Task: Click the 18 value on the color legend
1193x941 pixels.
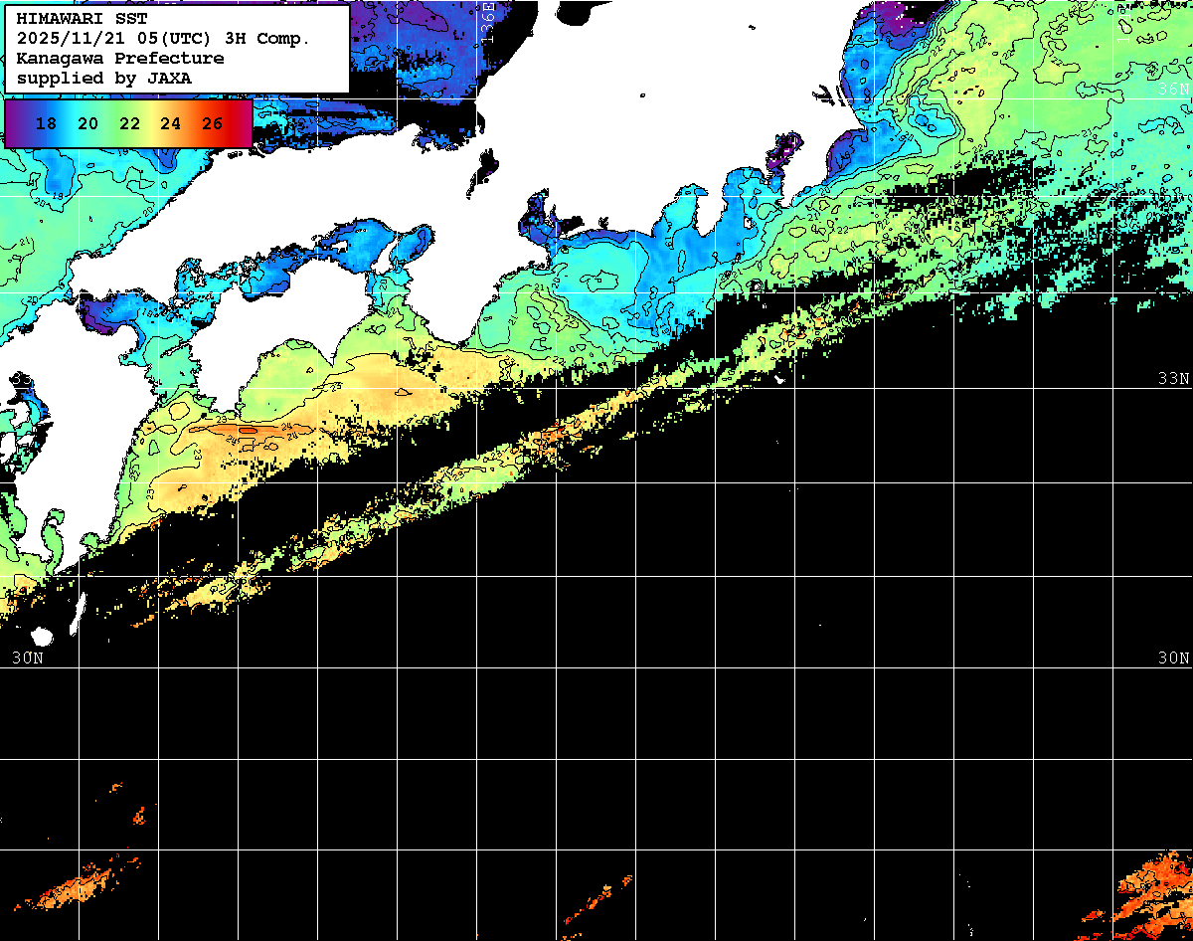Action: point(46,124)
